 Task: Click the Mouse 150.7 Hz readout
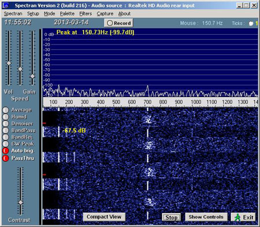[201, 23]
